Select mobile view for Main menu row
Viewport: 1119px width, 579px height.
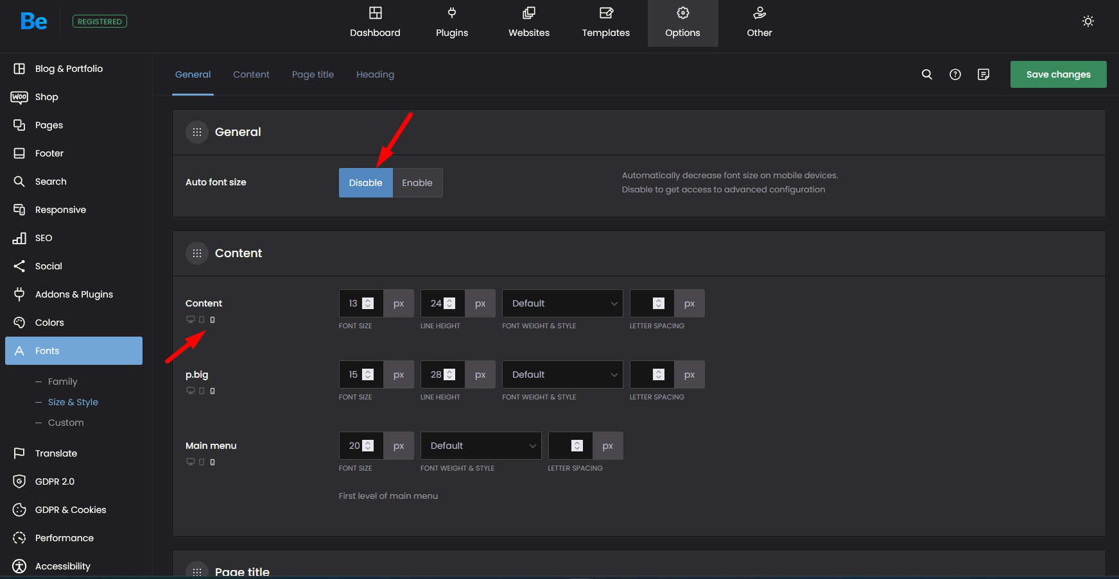coord(213,462)
